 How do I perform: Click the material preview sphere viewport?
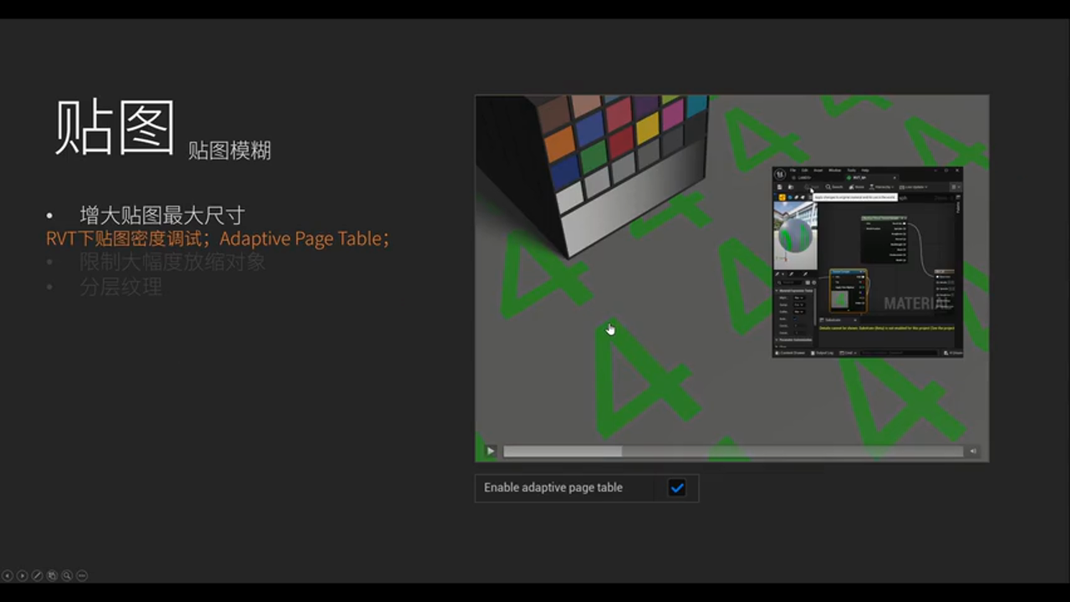pyautogui.click(x=795, y=235)
